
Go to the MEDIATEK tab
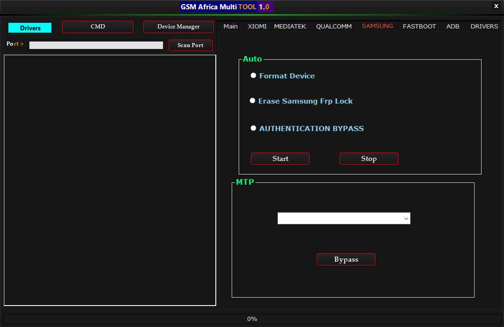coord(290,27)
